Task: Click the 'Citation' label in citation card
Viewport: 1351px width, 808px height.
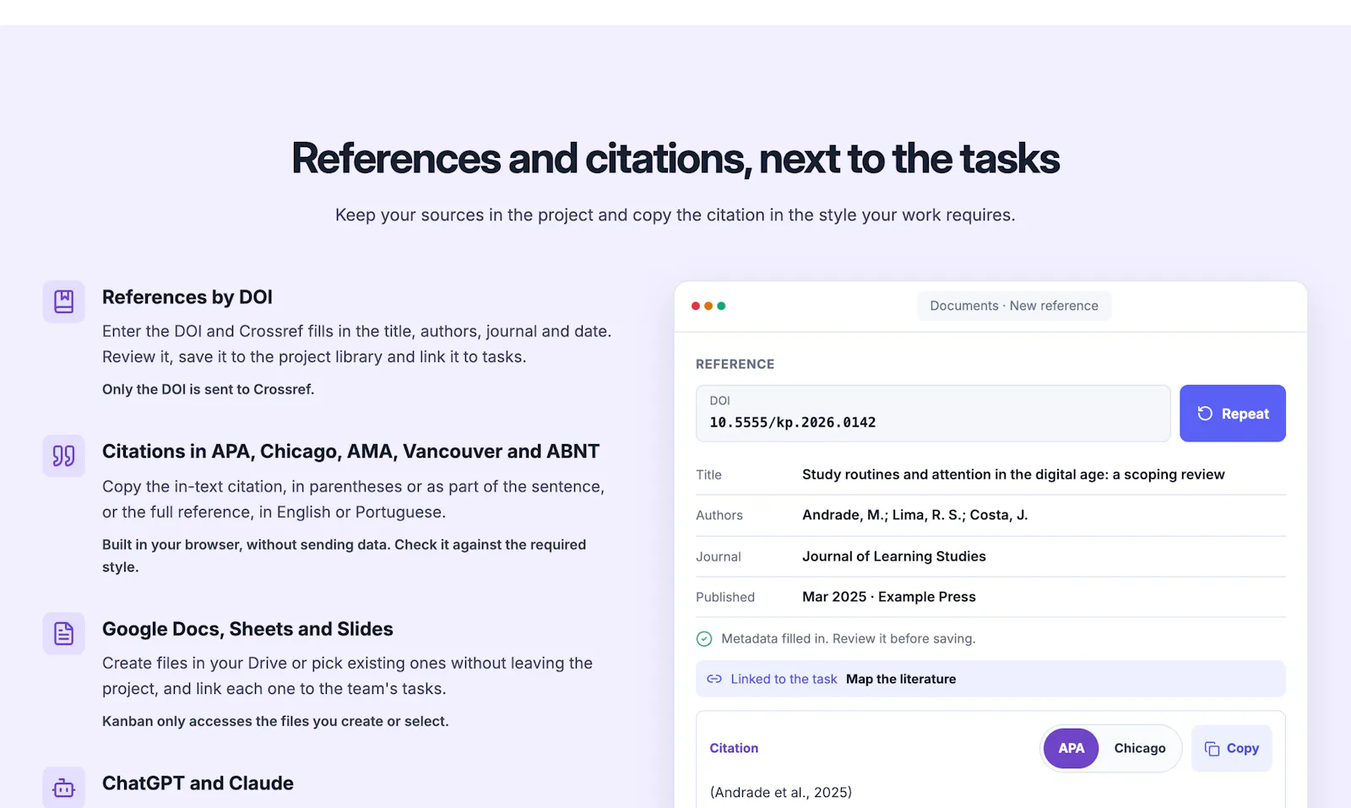Action: pyautogui.click(x=734, y=748)
